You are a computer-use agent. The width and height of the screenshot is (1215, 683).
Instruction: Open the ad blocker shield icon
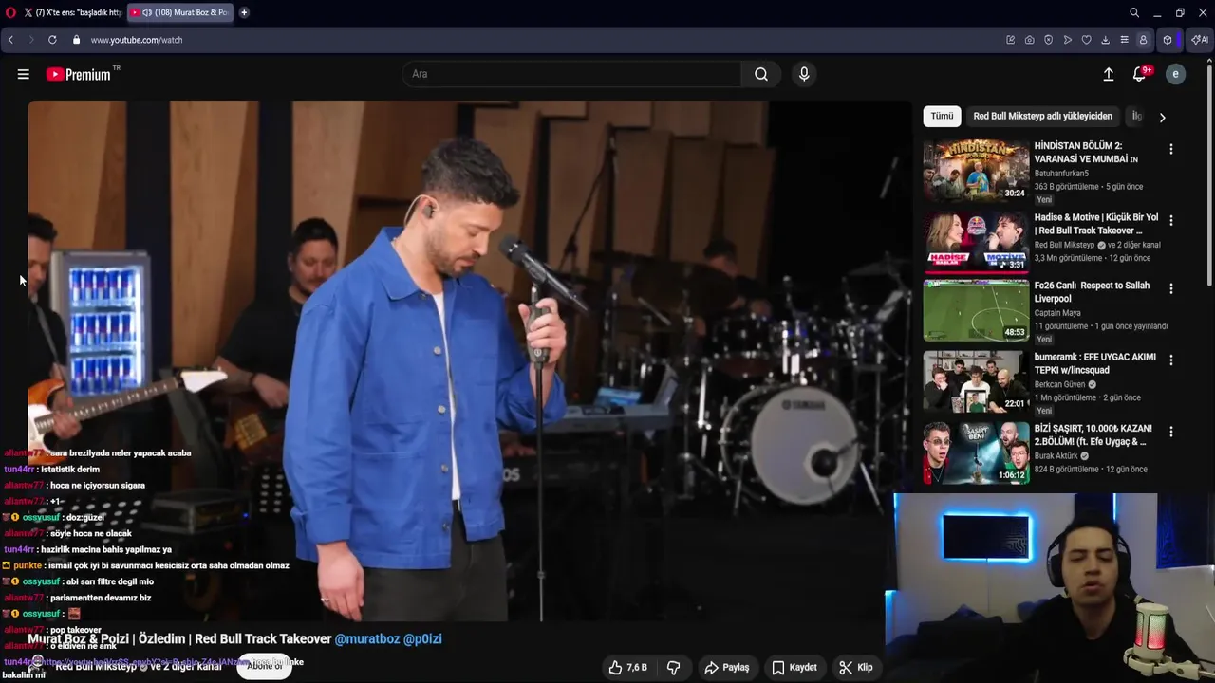(x=1049, y=40)
